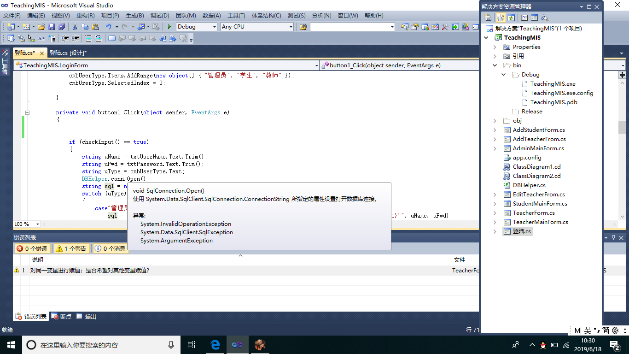Click the Save All icon
This screenshot has height=354, width=629.
(x=61, y=27)
